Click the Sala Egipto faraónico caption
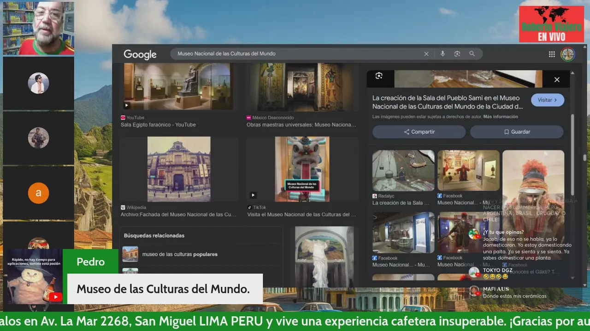This screenshot has width=590, height=331. pos(158,125)
